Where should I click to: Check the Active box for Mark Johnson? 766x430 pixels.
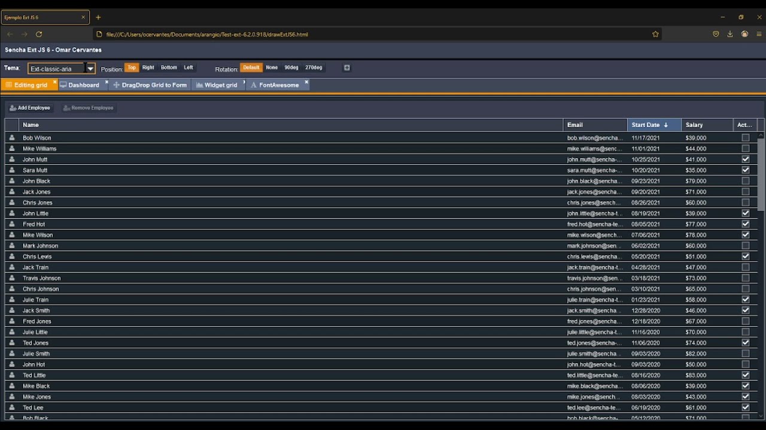(745, 245)
